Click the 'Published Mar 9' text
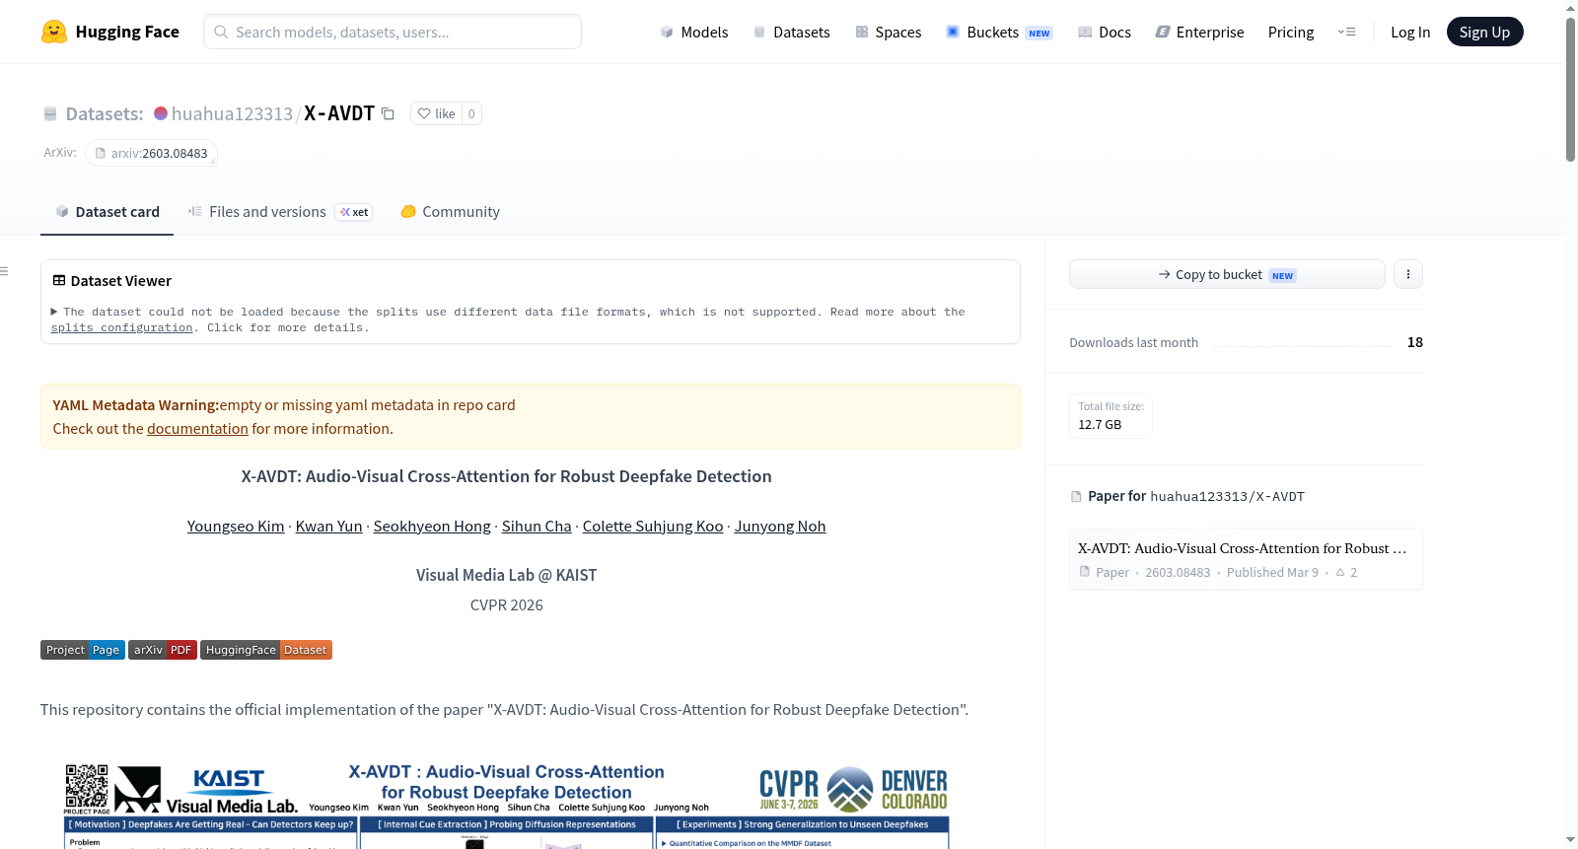 (1272, 573)
